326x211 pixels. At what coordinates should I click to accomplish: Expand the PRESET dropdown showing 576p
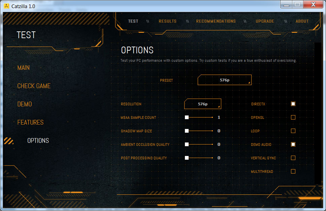click(x=225, y=80)
